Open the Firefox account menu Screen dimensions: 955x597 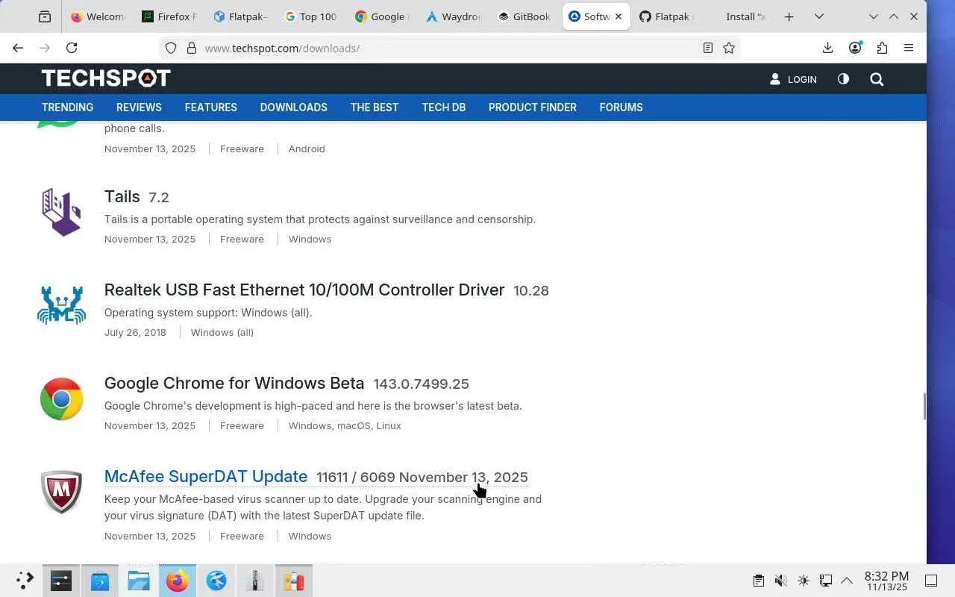click(855, 48)
